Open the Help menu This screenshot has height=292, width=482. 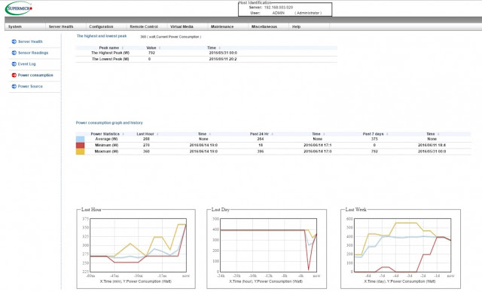296,27
